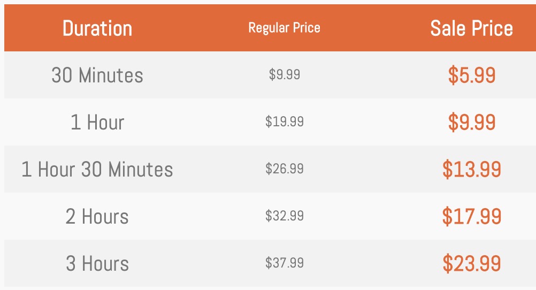Click the word Price in Sale Price header

point(492,28)
